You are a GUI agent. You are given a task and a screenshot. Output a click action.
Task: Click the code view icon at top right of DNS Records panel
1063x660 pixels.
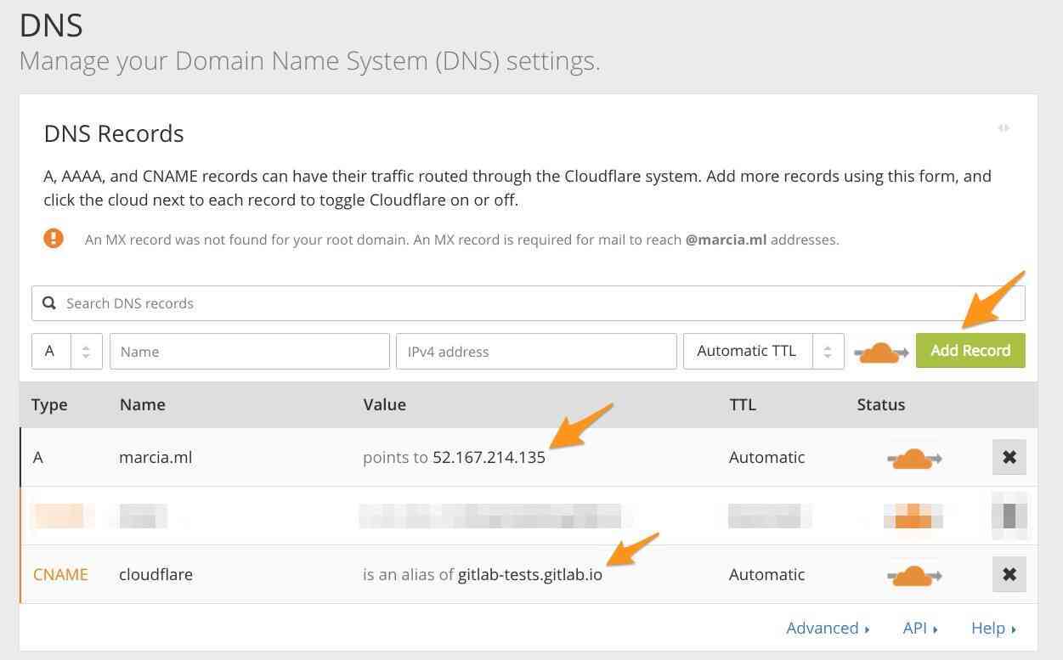1004,128
